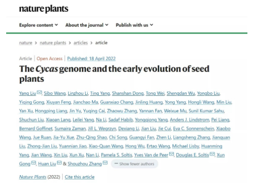Click the Published: 18 April 2022 link
Image resolution: width=255 pixels, height=186 pixels.
(x=91, y=59)
